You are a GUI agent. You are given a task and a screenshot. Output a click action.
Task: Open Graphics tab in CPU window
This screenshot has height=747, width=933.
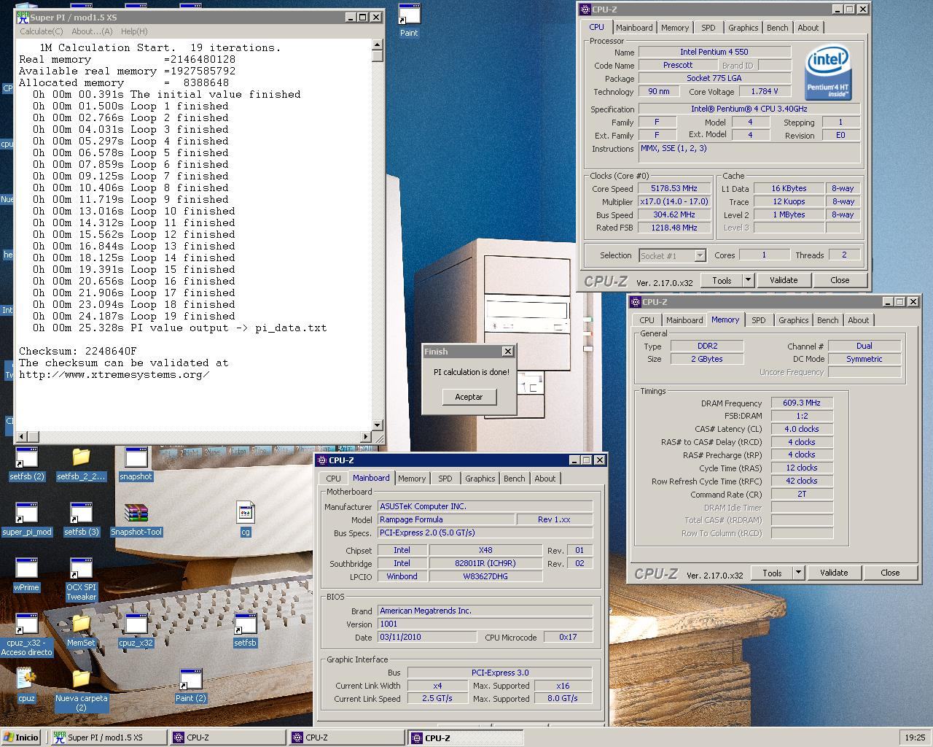point(743,28)
